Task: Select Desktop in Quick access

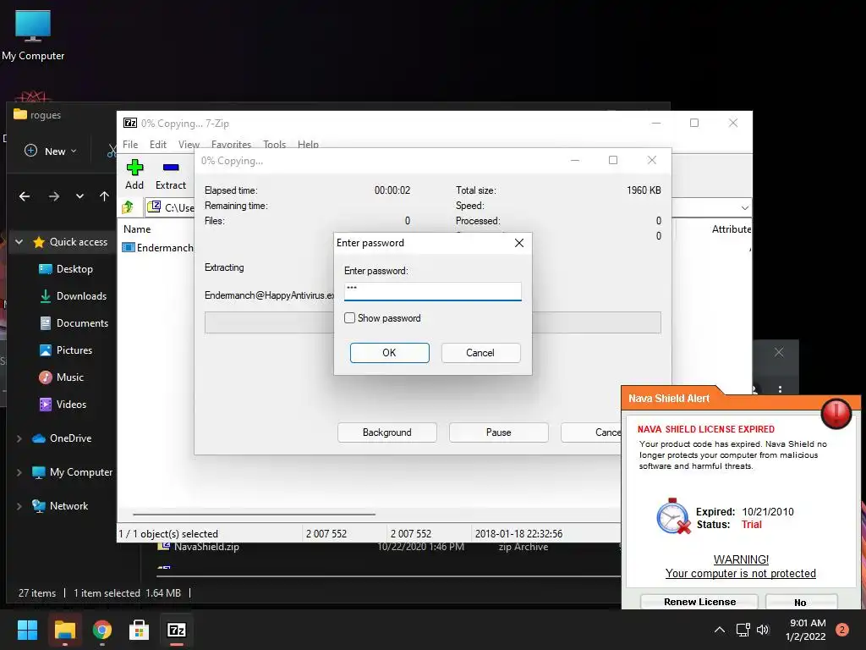Action: point(74,268)
